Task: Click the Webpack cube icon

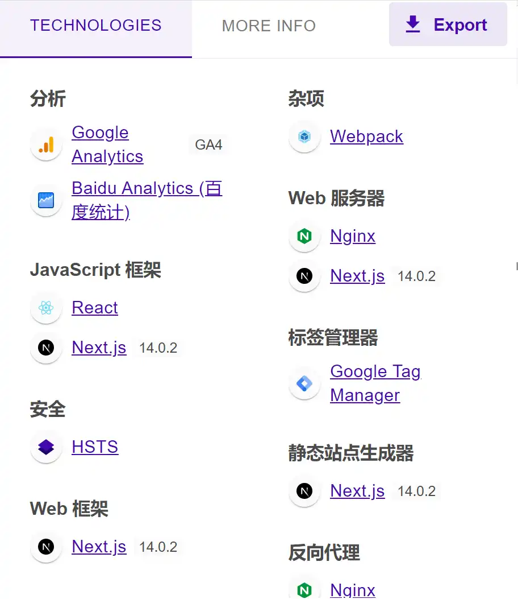Action: tap(304, 137)
